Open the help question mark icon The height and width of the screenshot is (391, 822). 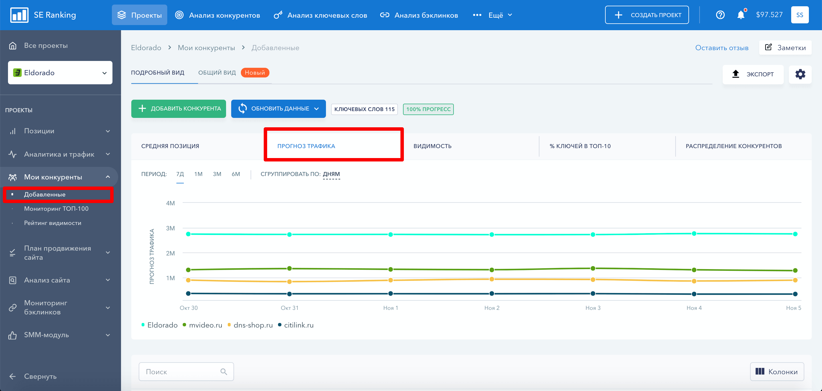point(720,15)
